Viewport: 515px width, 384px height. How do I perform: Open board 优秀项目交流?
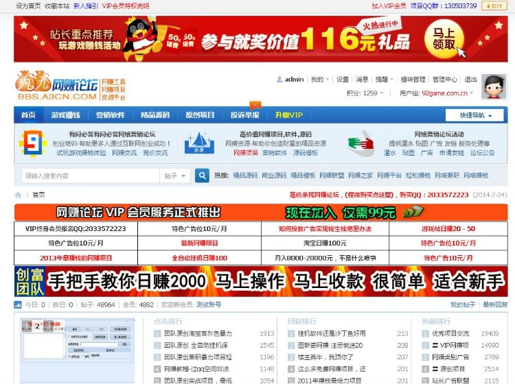450,333
